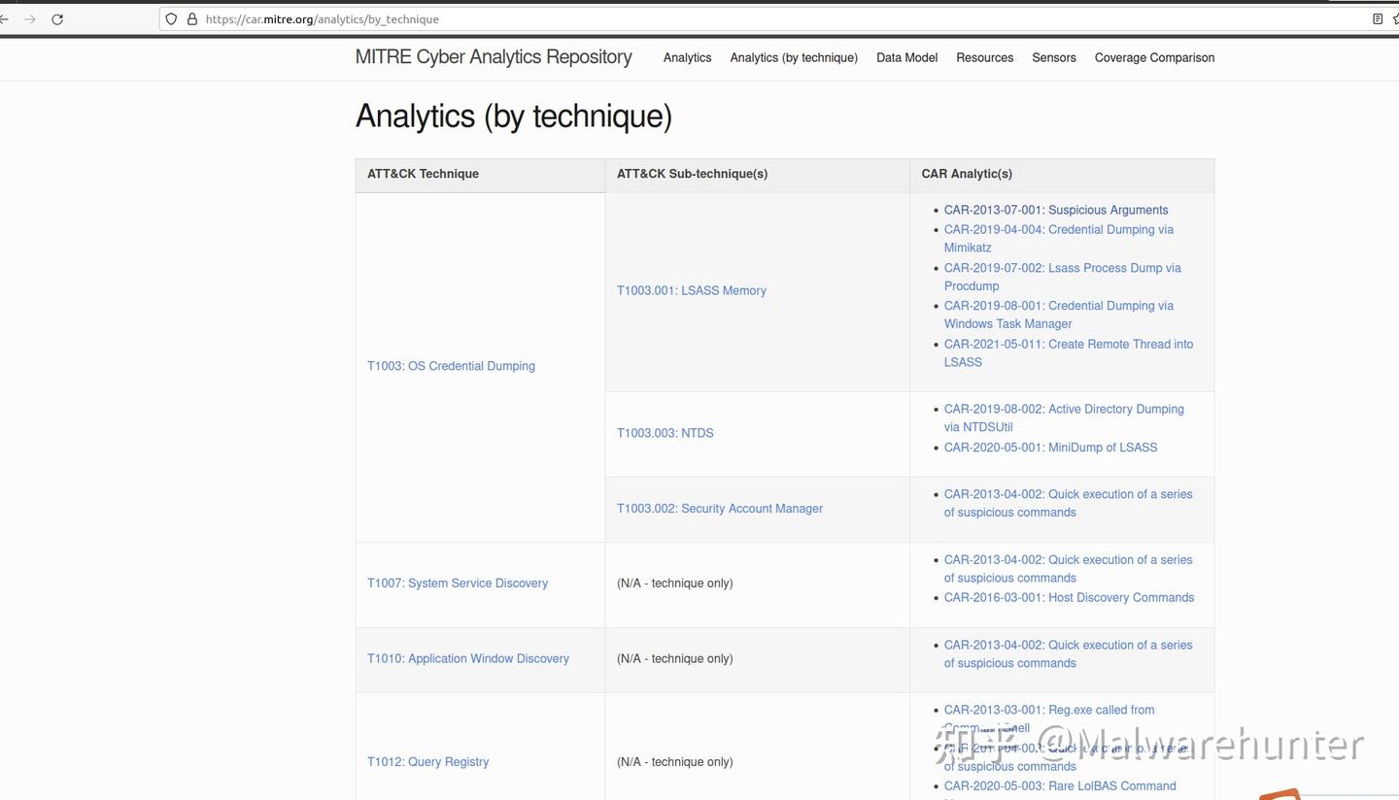The image size is (1399, 800).
Task: Open T1003: OS Credential Dumping technique
Action: pyautogui.click(x=451, y=366)
